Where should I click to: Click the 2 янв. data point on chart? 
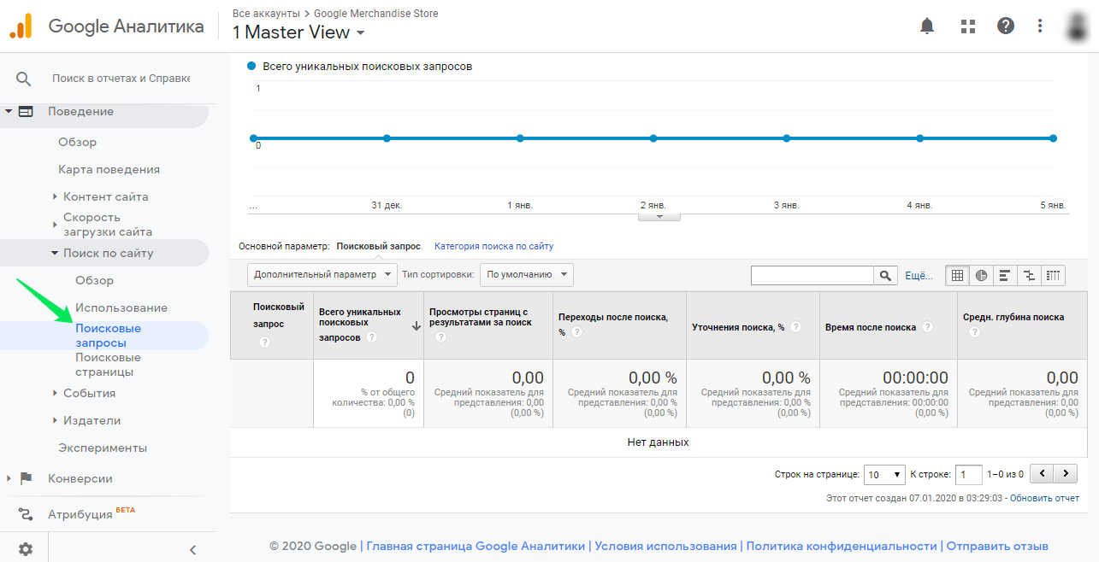[653, 138]
